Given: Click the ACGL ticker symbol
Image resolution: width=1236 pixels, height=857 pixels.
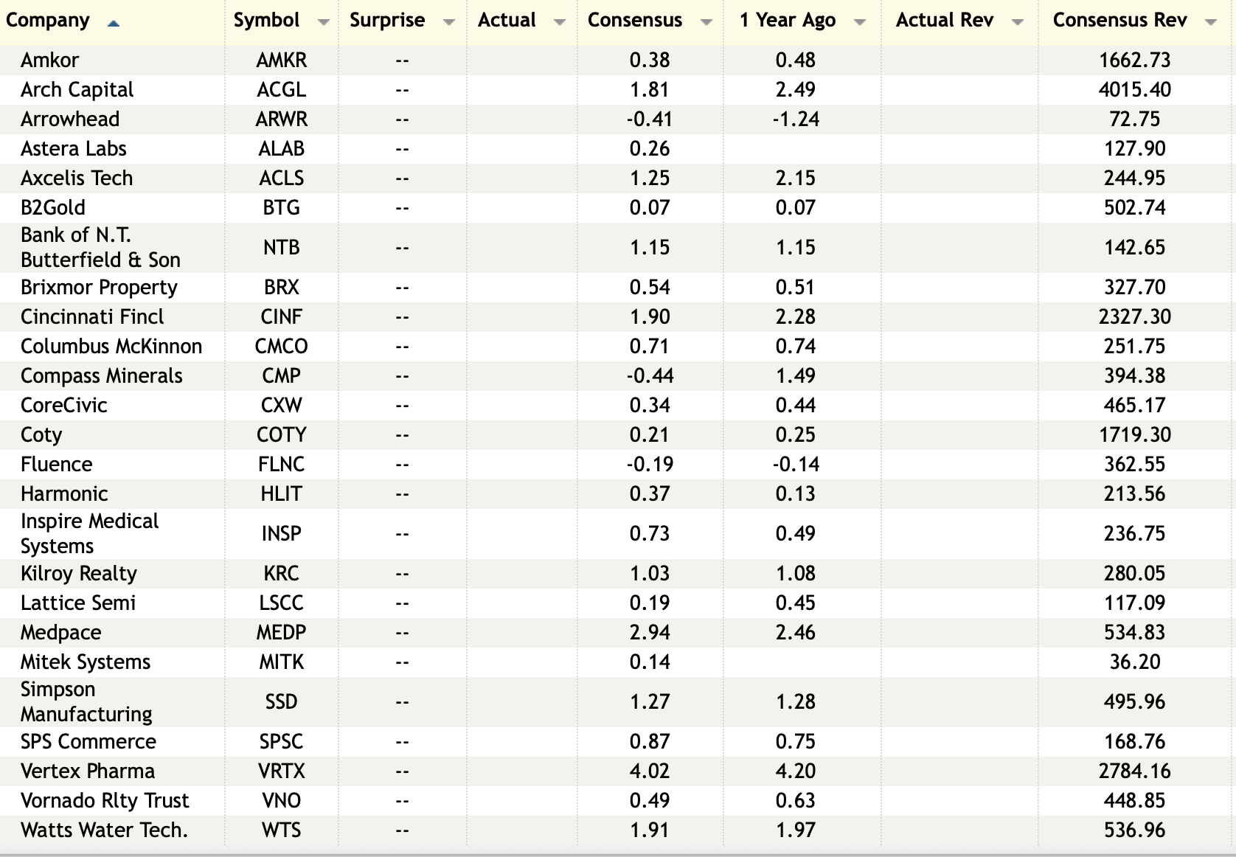Looking at the screenshot, I should pyautogui.click(x=281, y=90).
